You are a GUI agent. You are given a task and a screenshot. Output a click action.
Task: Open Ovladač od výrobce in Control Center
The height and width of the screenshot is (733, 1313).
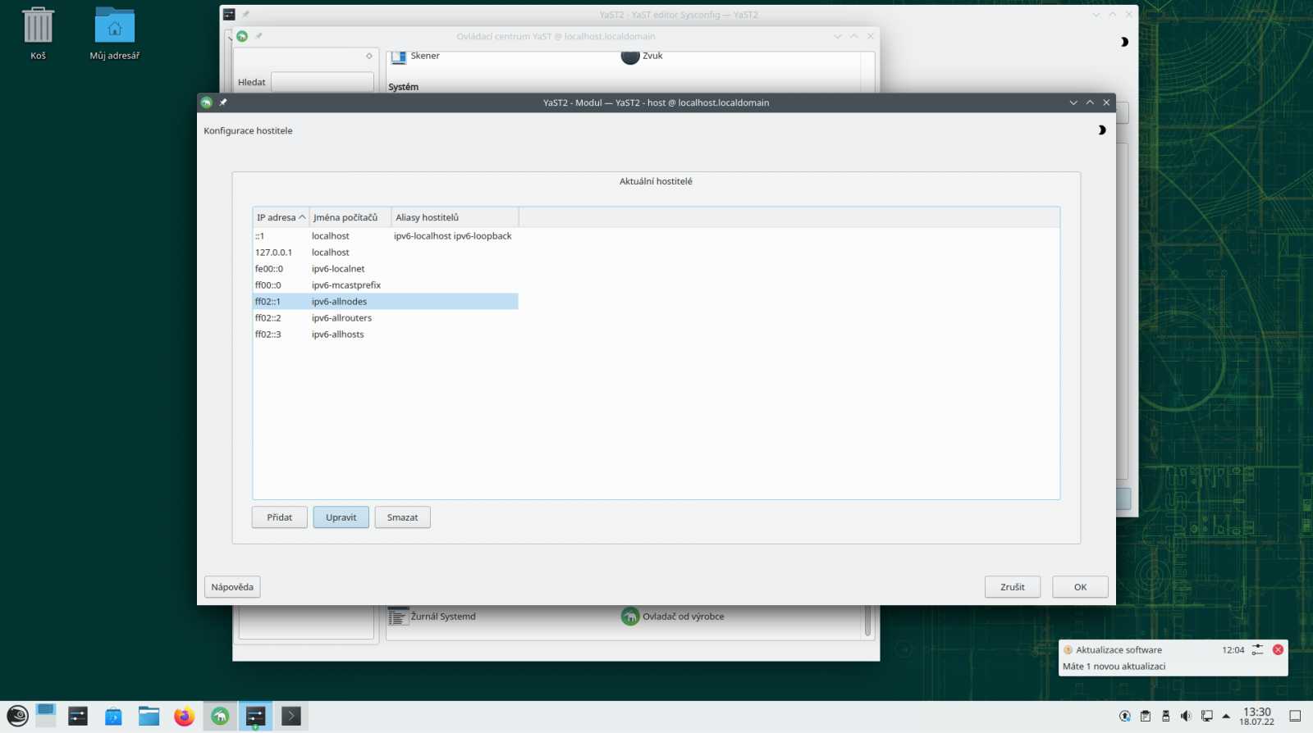(x=673, y=617)
